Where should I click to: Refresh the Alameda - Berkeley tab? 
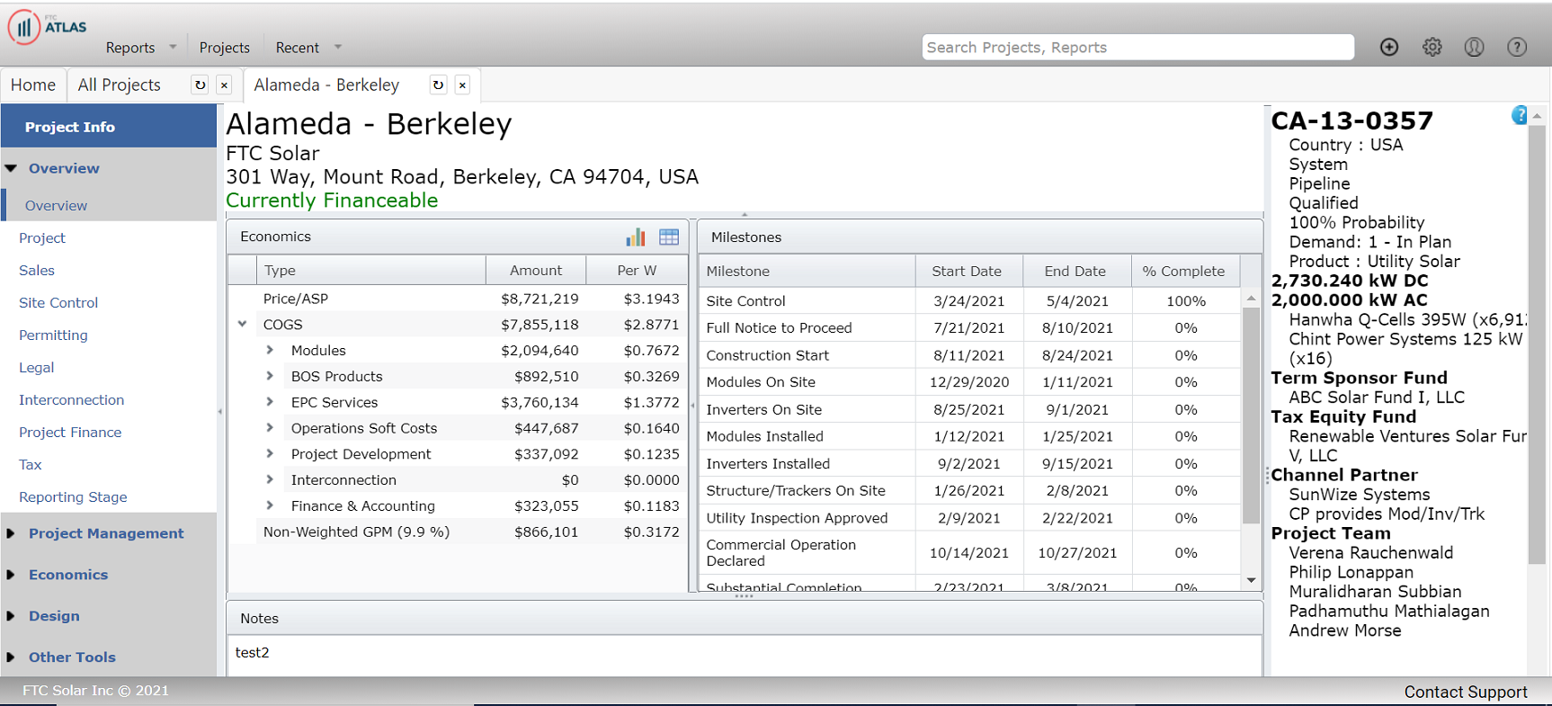click(438, 85)
